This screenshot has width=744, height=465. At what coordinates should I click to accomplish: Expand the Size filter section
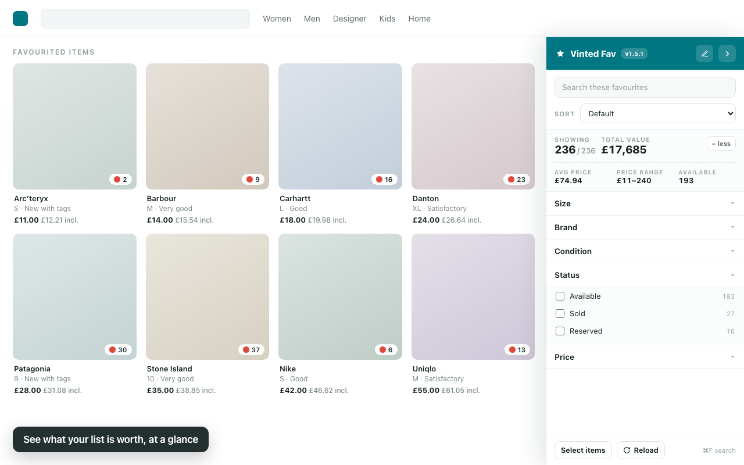645,203
